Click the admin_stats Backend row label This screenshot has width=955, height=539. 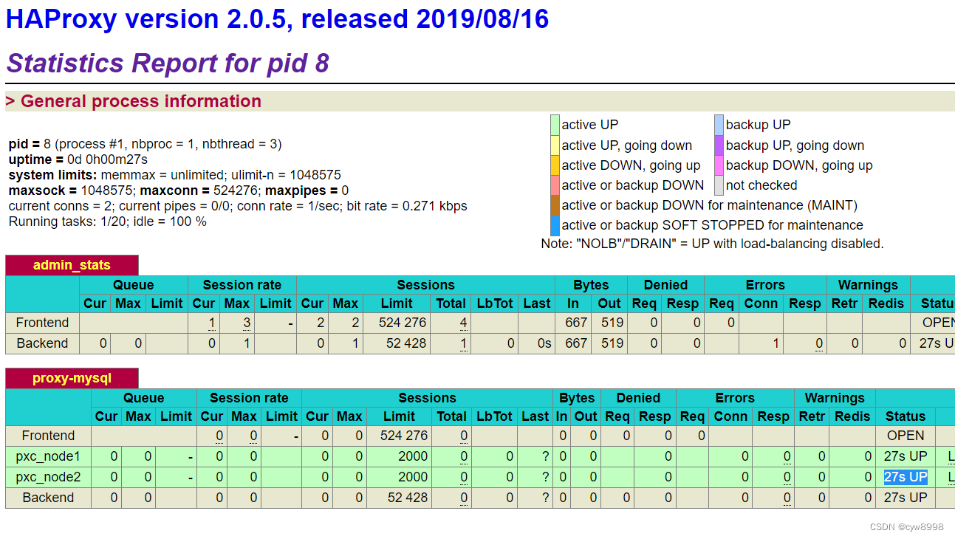pyautogui.click(x=42, y=343)
